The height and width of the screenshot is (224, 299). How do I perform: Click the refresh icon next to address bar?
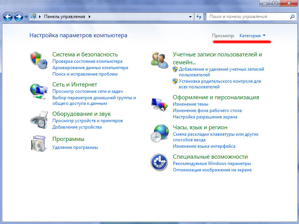(x=199, y=17)
